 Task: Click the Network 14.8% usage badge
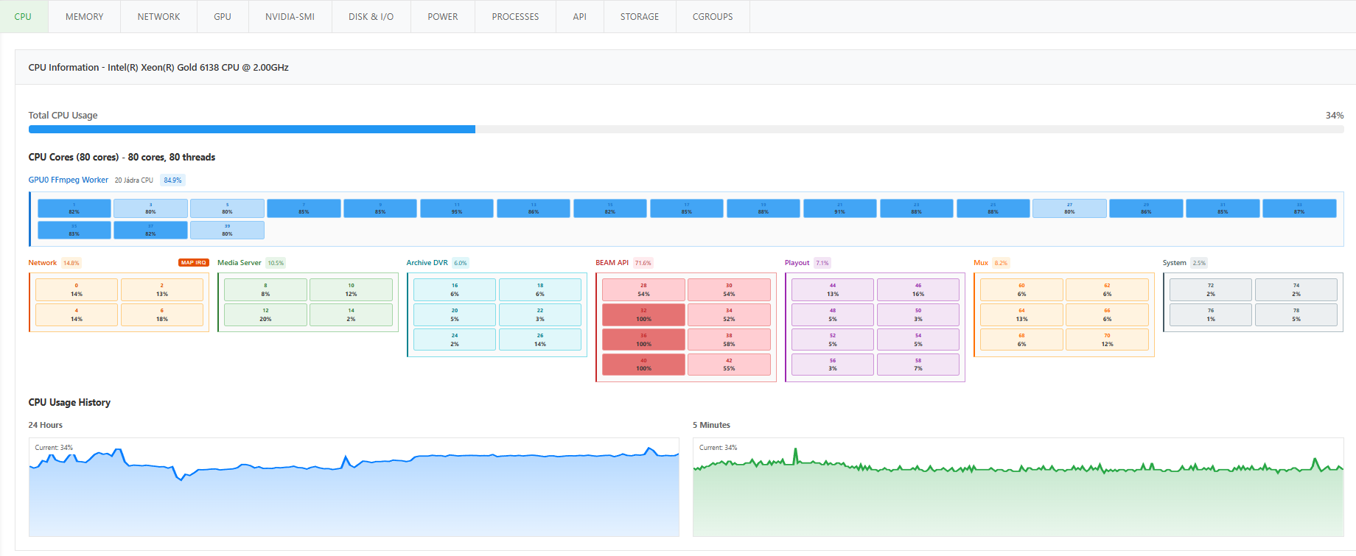(71, 263)
